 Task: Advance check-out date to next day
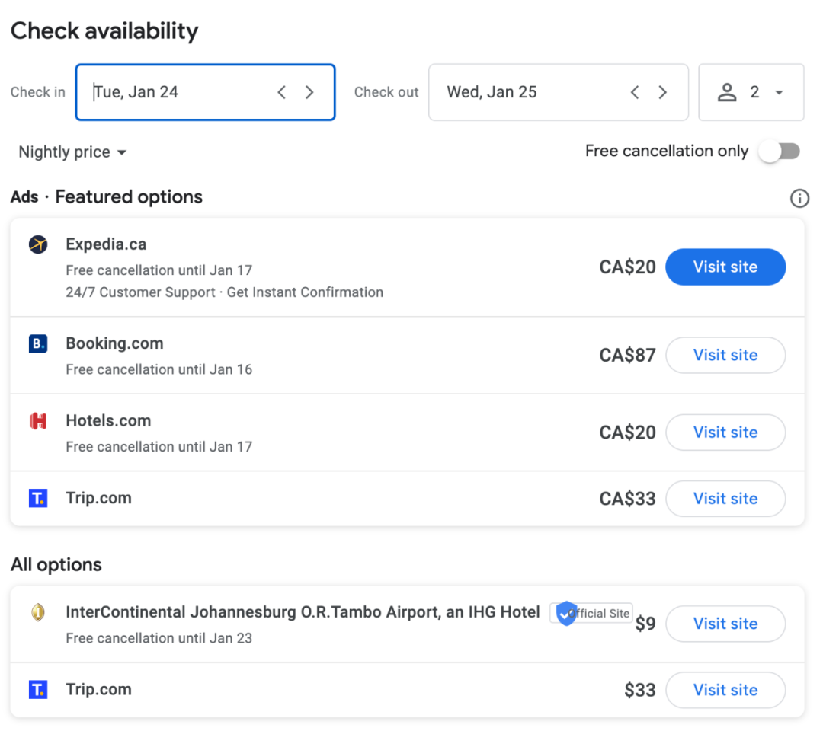click(662, 92)
